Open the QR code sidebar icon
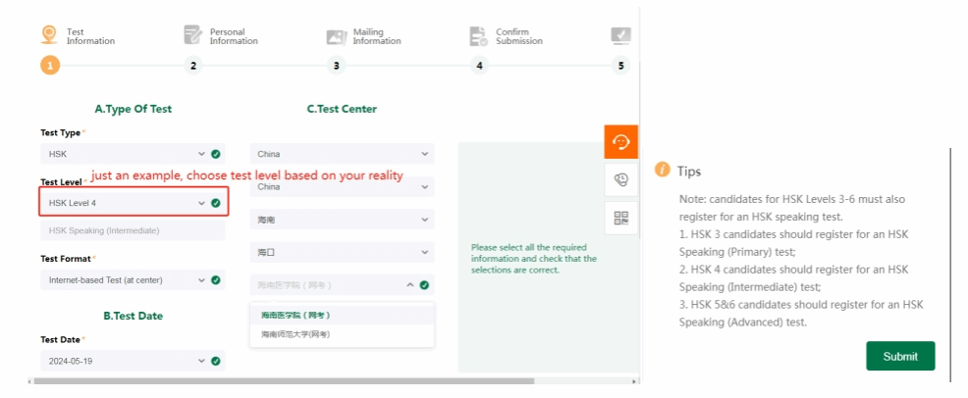The image size is (968, 398). pyautogui.click(x=620, y=217)
